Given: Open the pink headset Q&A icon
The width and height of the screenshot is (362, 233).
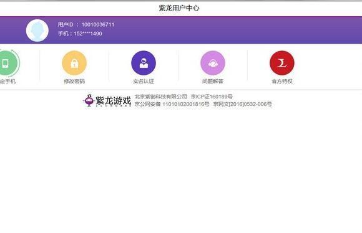Looking at the screenshot, I should [x=213, y=63].
